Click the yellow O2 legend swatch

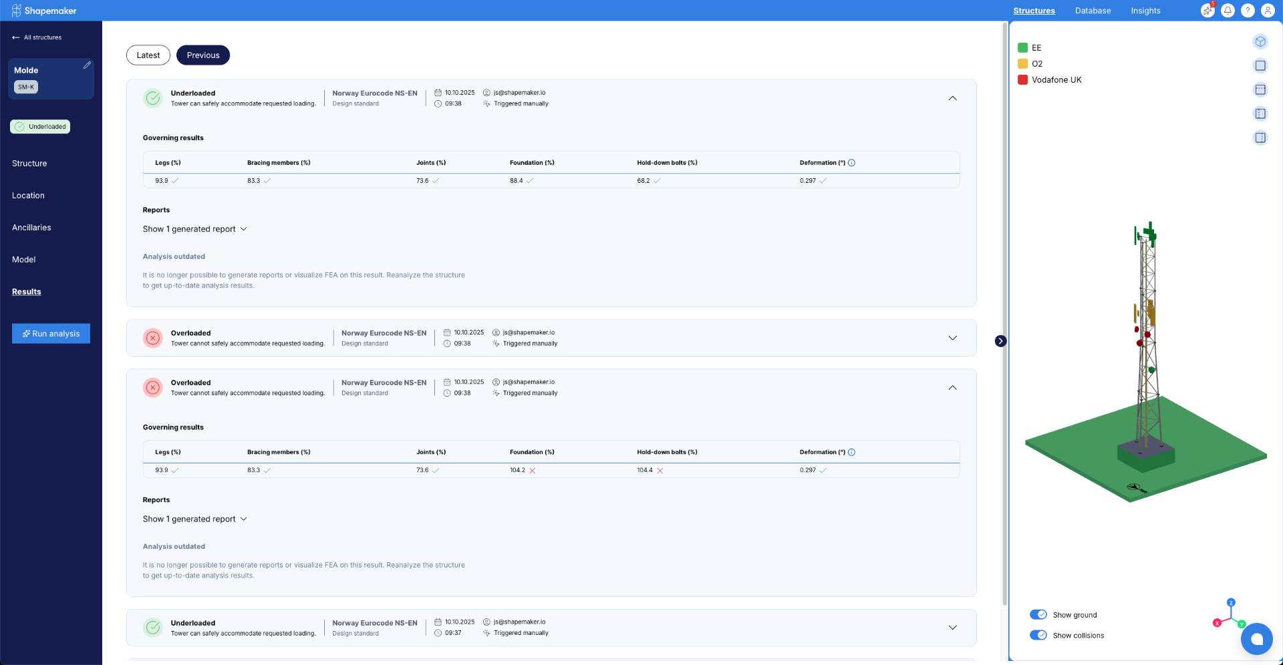coord(1022,63)
